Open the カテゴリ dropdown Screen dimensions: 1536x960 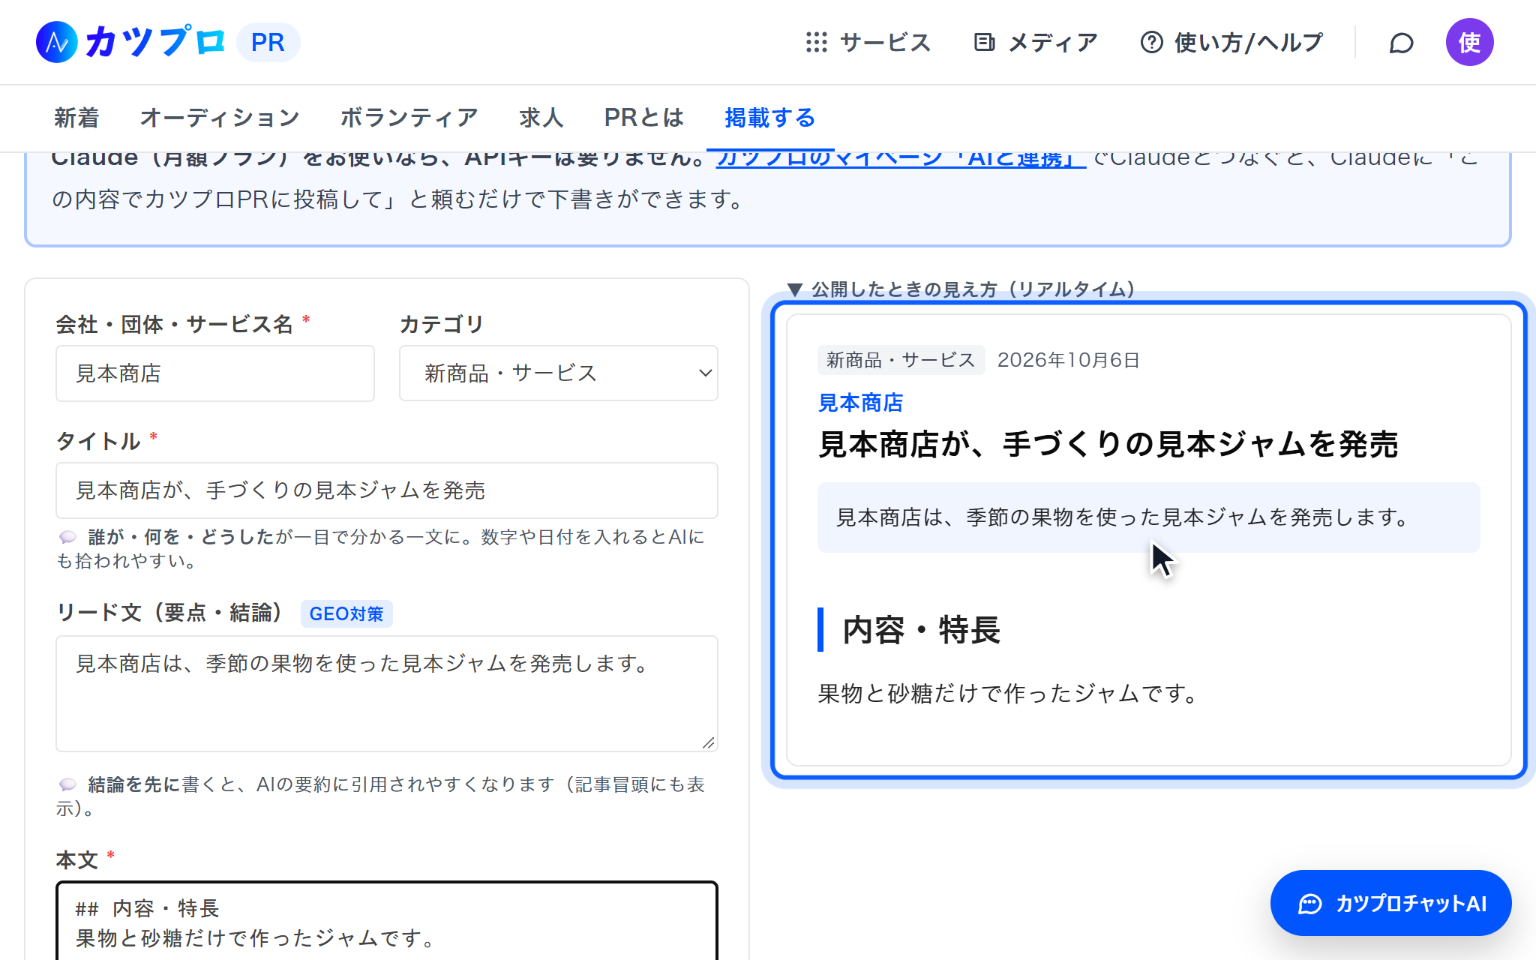[559, 373]
